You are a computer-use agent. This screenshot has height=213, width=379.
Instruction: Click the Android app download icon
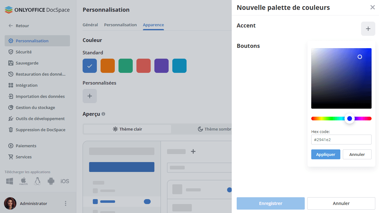click(51, 181)
